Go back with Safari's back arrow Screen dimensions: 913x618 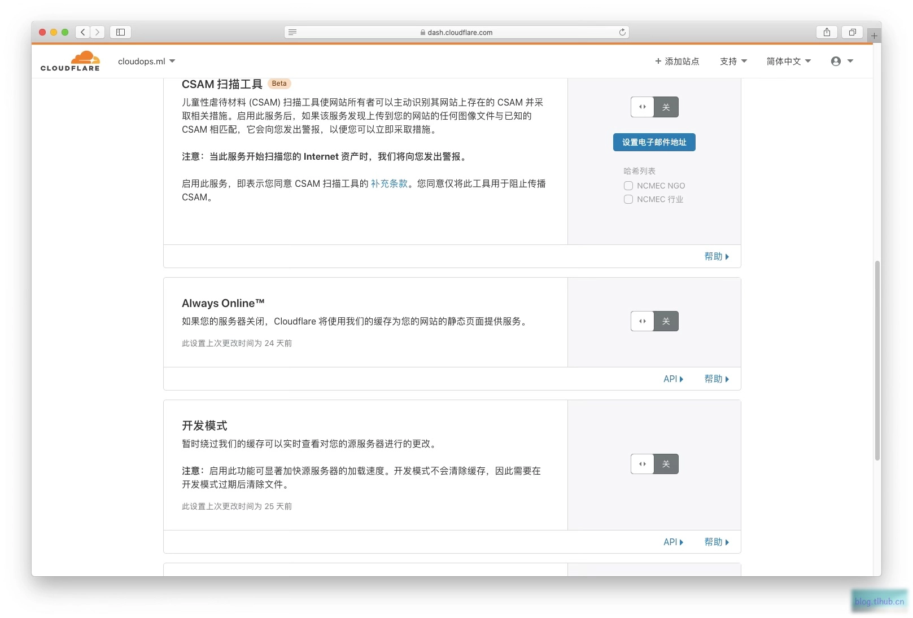pyautogui.click(x=83, y=32)
